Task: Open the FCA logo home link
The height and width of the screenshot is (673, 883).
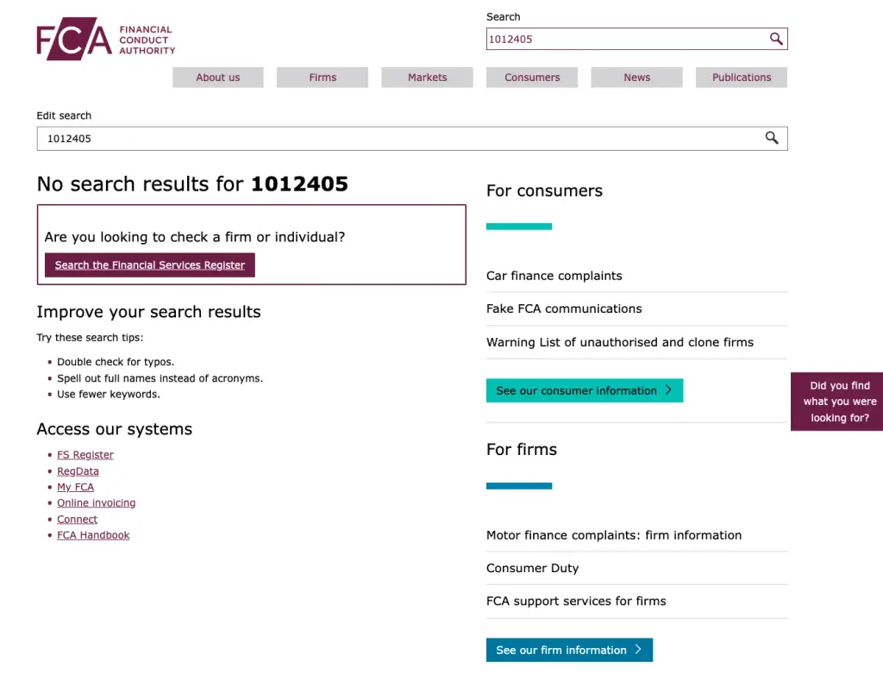Action: tap(106, 39)
